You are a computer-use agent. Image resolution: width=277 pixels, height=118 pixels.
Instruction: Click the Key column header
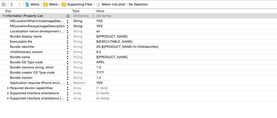coord(8,11)
